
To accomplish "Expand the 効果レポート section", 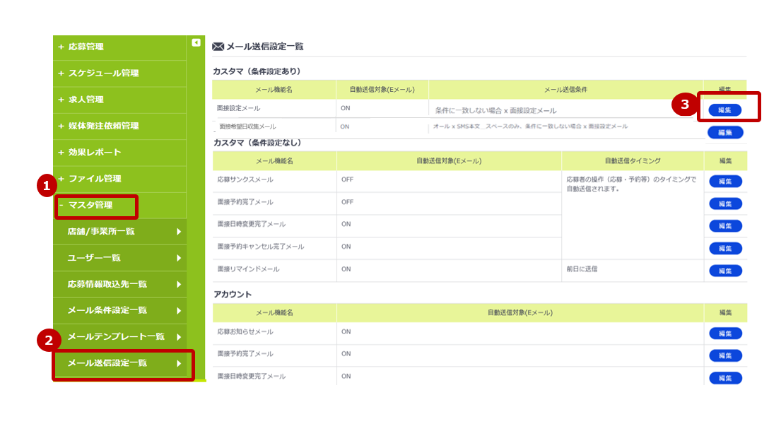I will click(94, 153).
